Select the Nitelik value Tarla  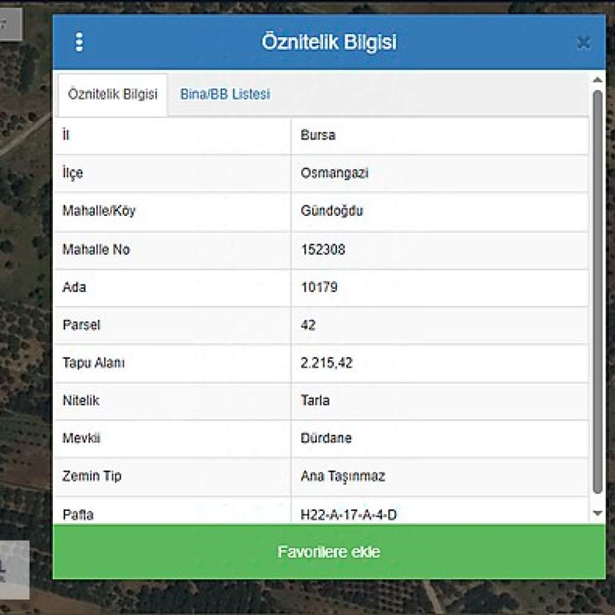click(315, 400)
